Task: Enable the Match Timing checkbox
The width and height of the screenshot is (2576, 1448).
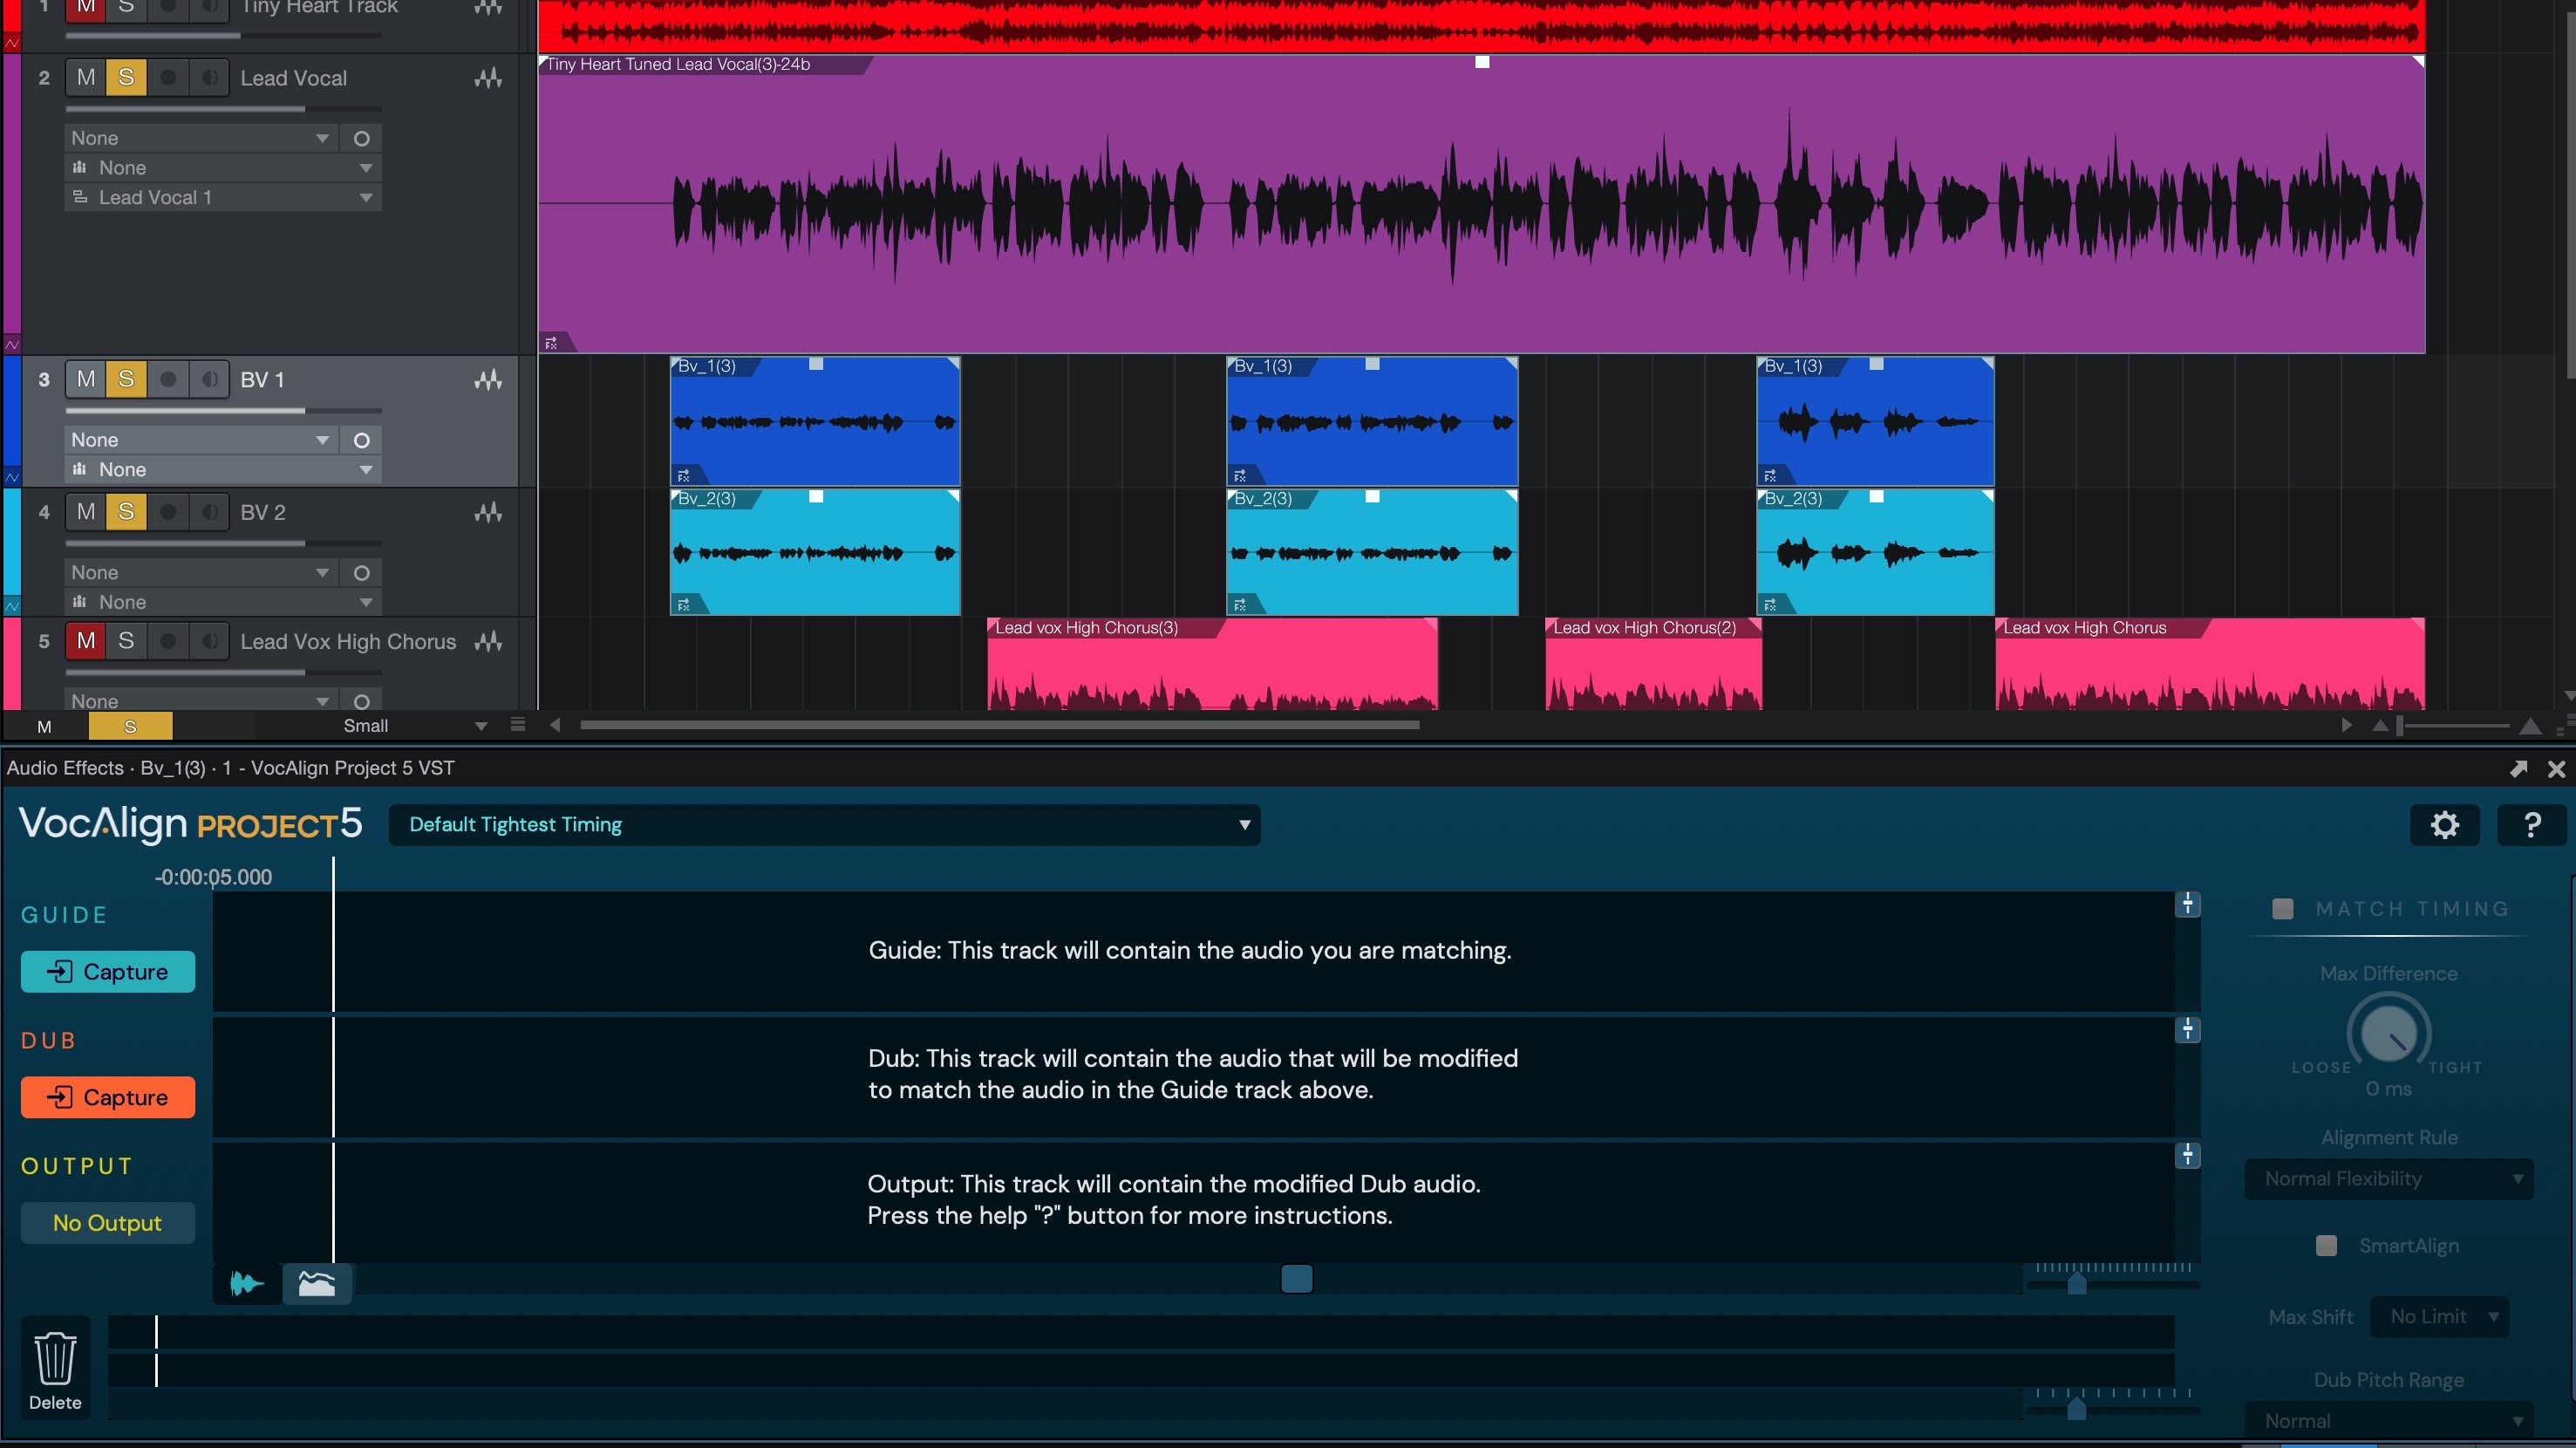Action: pos(2283,908)
